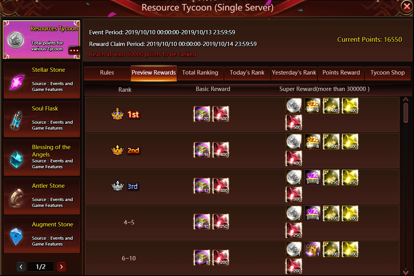Open the Stellar Stone tycoon category
414x276 pixels.
click(42, 80)
